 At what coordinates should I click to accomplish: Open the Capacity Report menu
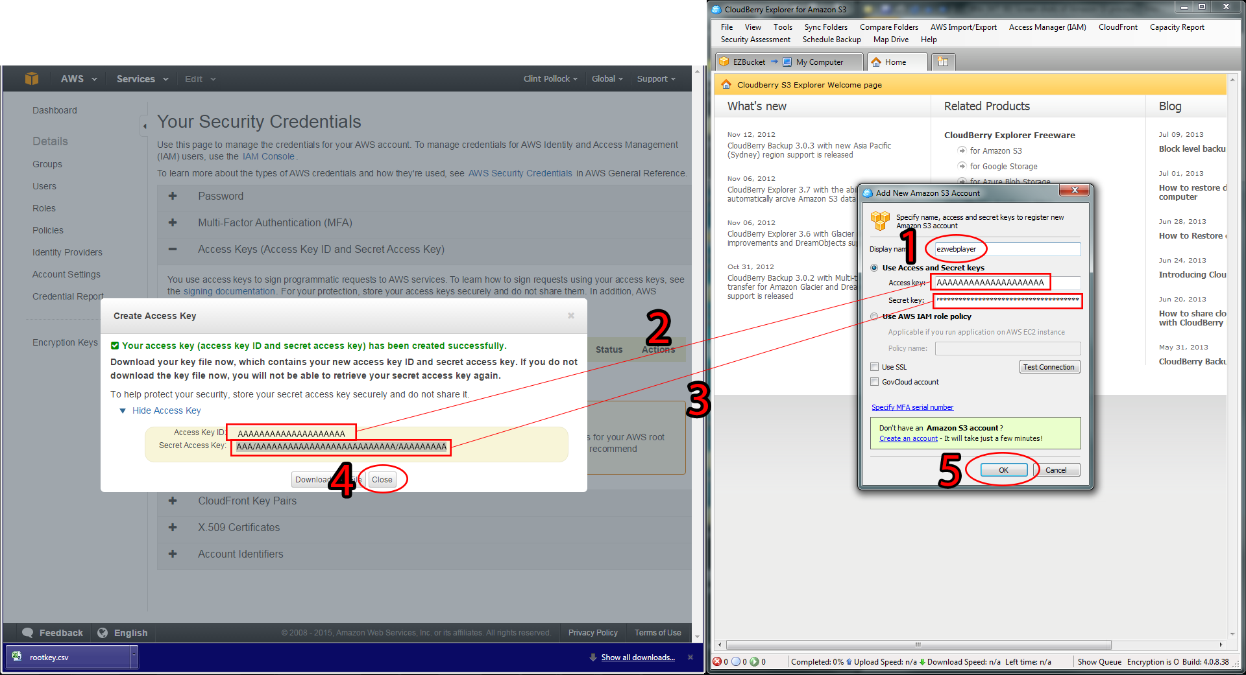click(x=1177, y=27)
